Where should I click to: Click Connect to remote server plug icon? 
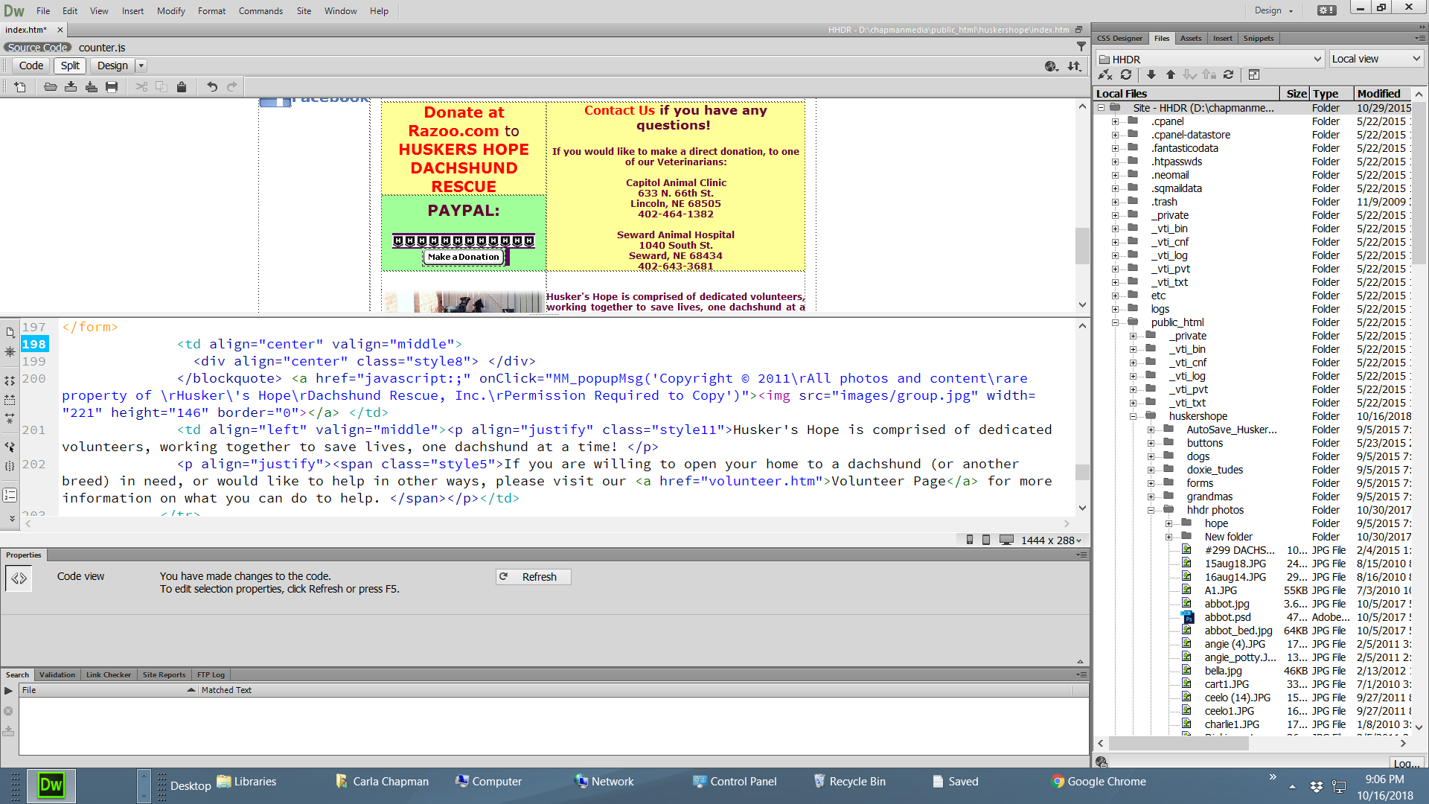pos(1105,74)
